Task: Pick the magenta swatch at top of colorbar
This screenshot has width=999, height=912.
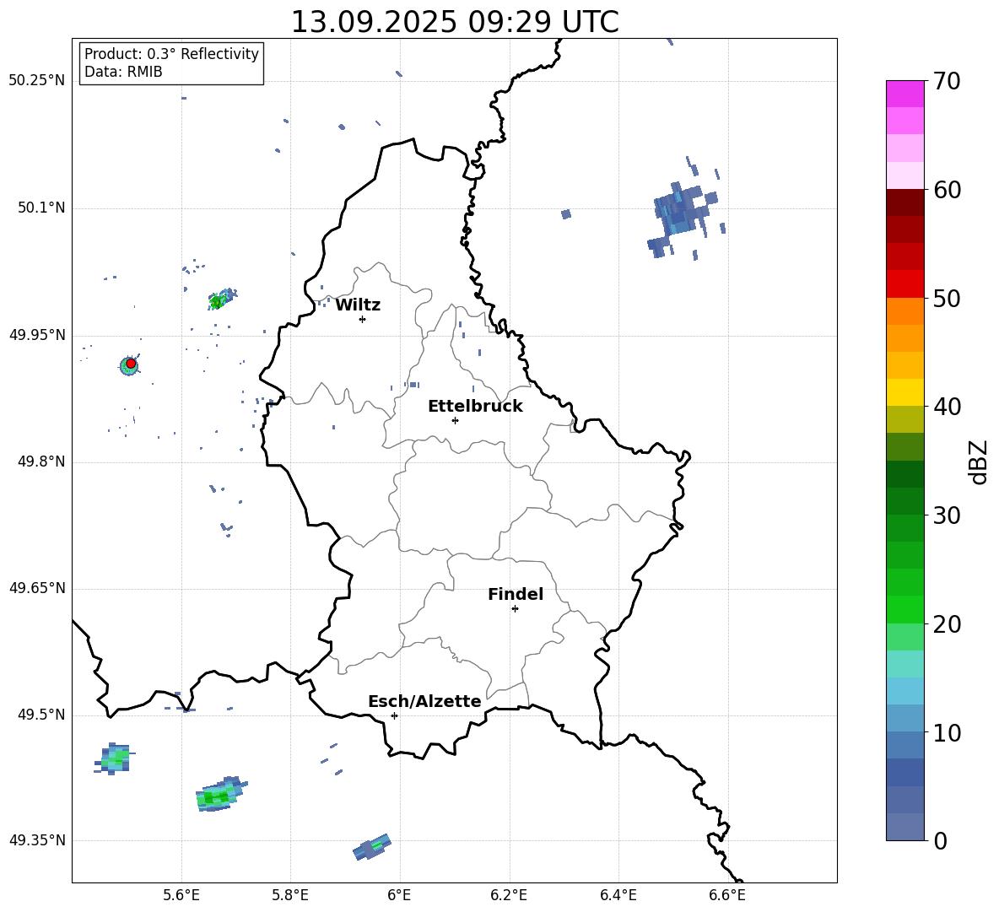Action: pyautogui.click(x=904, y=93)
